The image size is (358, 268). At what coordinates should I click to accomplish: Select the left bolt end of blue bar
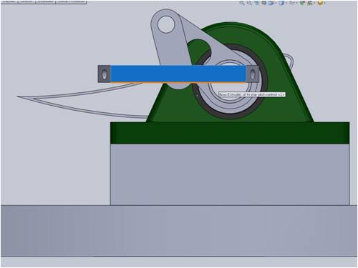pos(105,74)
